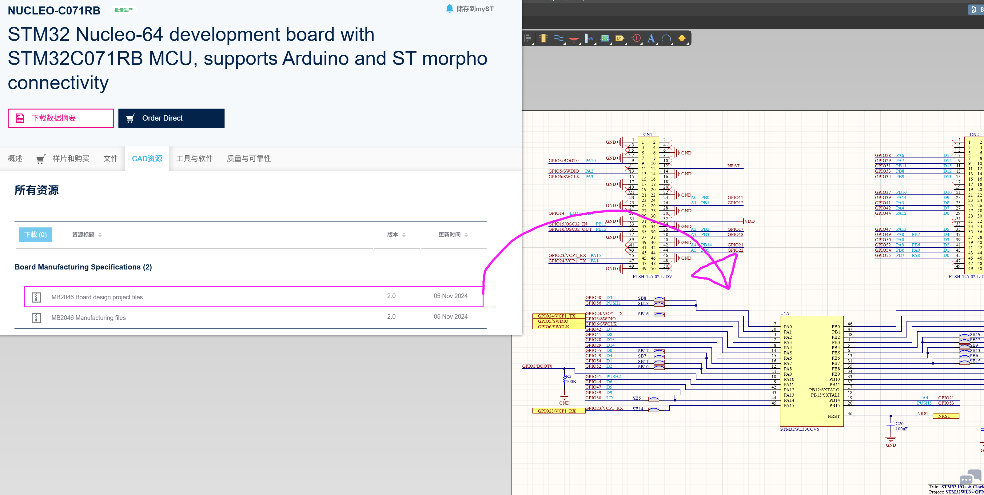Click the yellow GPIO5/SWDIO port box
The width and height of the screenshot is (984, 495).
(559, 321)
